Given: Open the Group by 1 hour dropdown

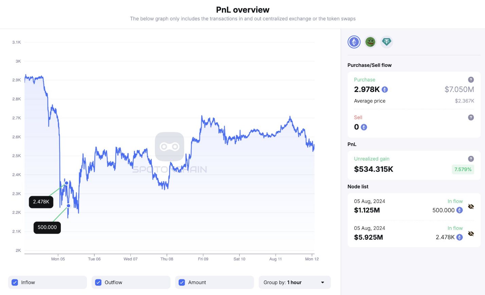Looking at the screenshot, I should pos(294,282).
